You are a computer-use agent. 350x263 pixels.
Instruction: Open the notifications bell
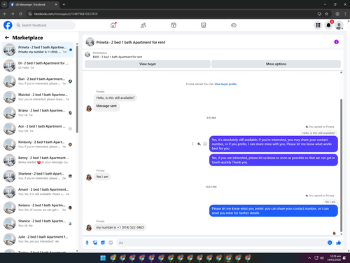click(x=328, y=25)
